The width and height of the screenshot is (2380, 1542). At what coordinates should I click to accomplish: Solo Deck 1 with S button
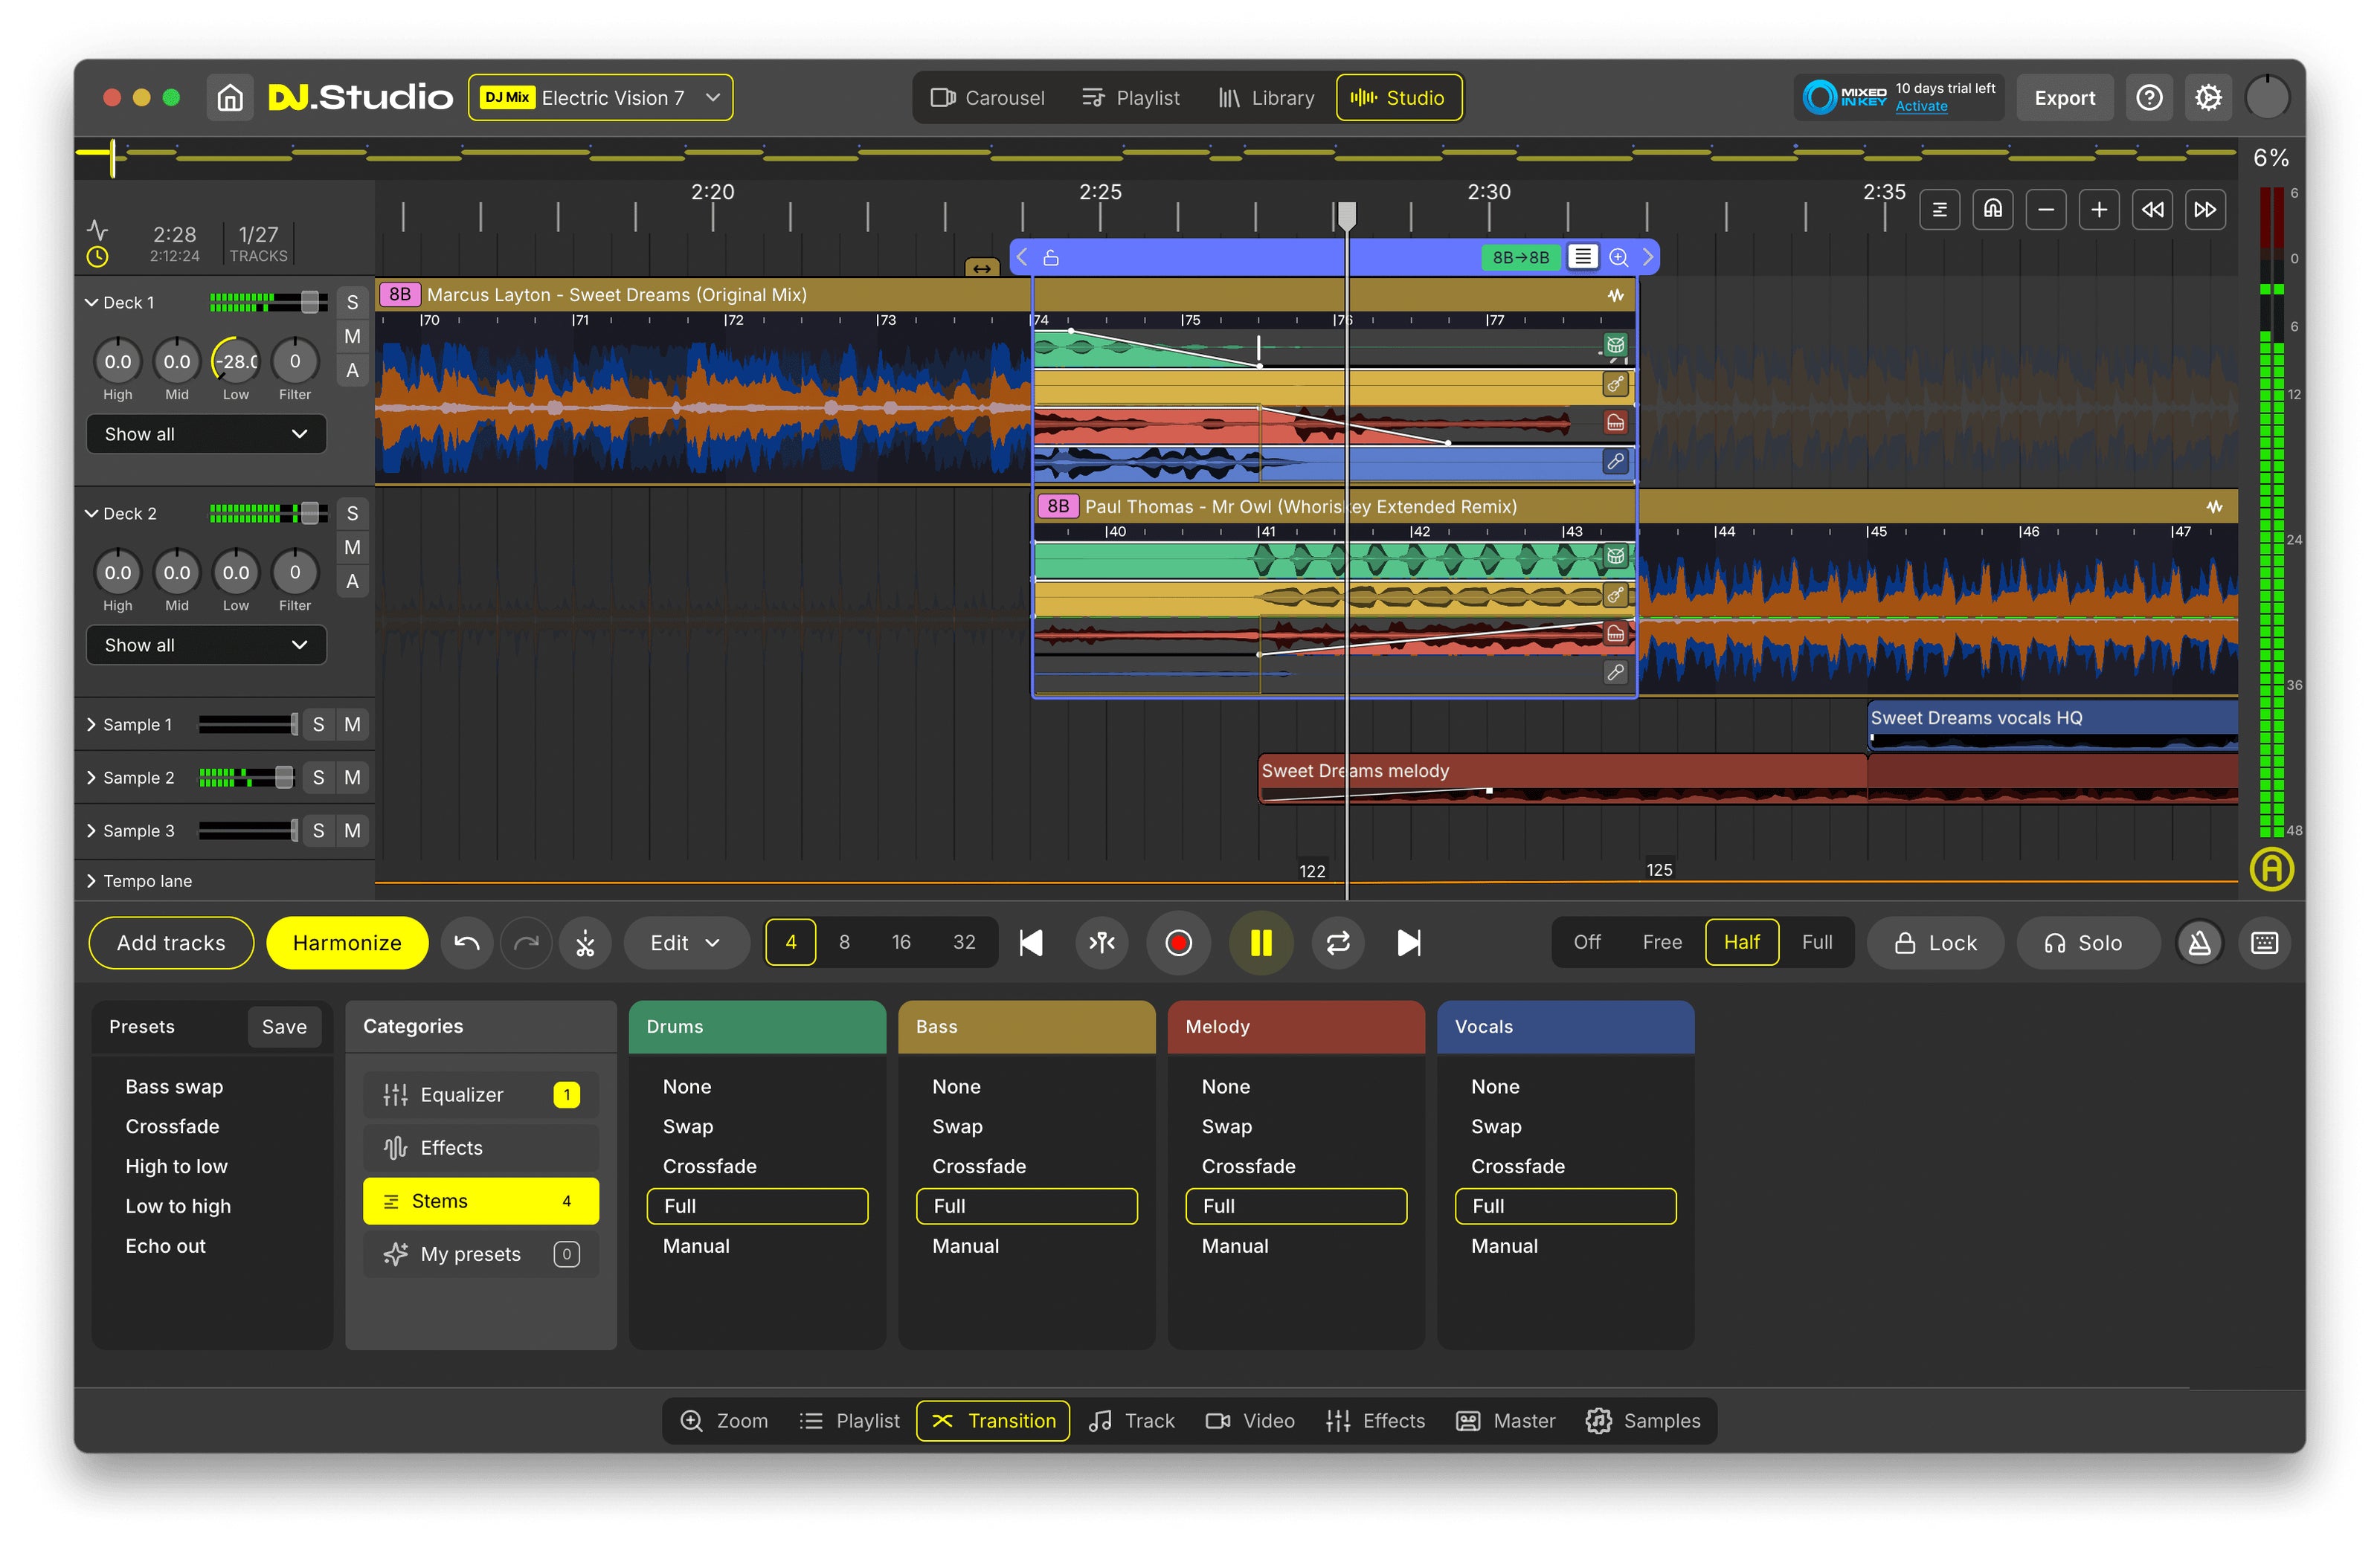[352, 303]
